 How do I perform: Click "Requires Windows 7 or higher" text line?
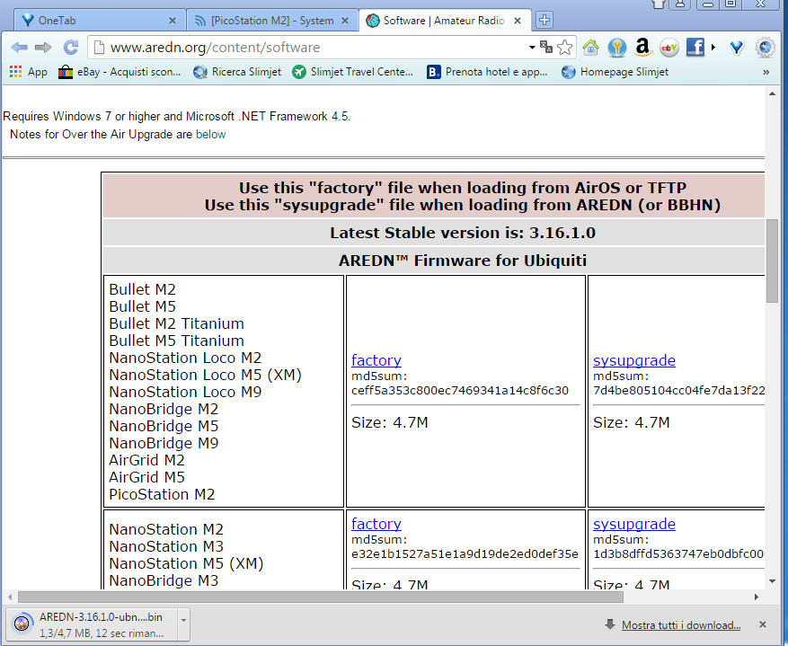pyautogui.click(x=176, y=117)
